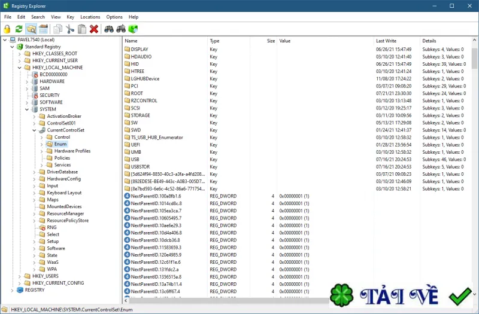
Task: Toggle the folder view toolbar icon
Action: tap(31, 29)
